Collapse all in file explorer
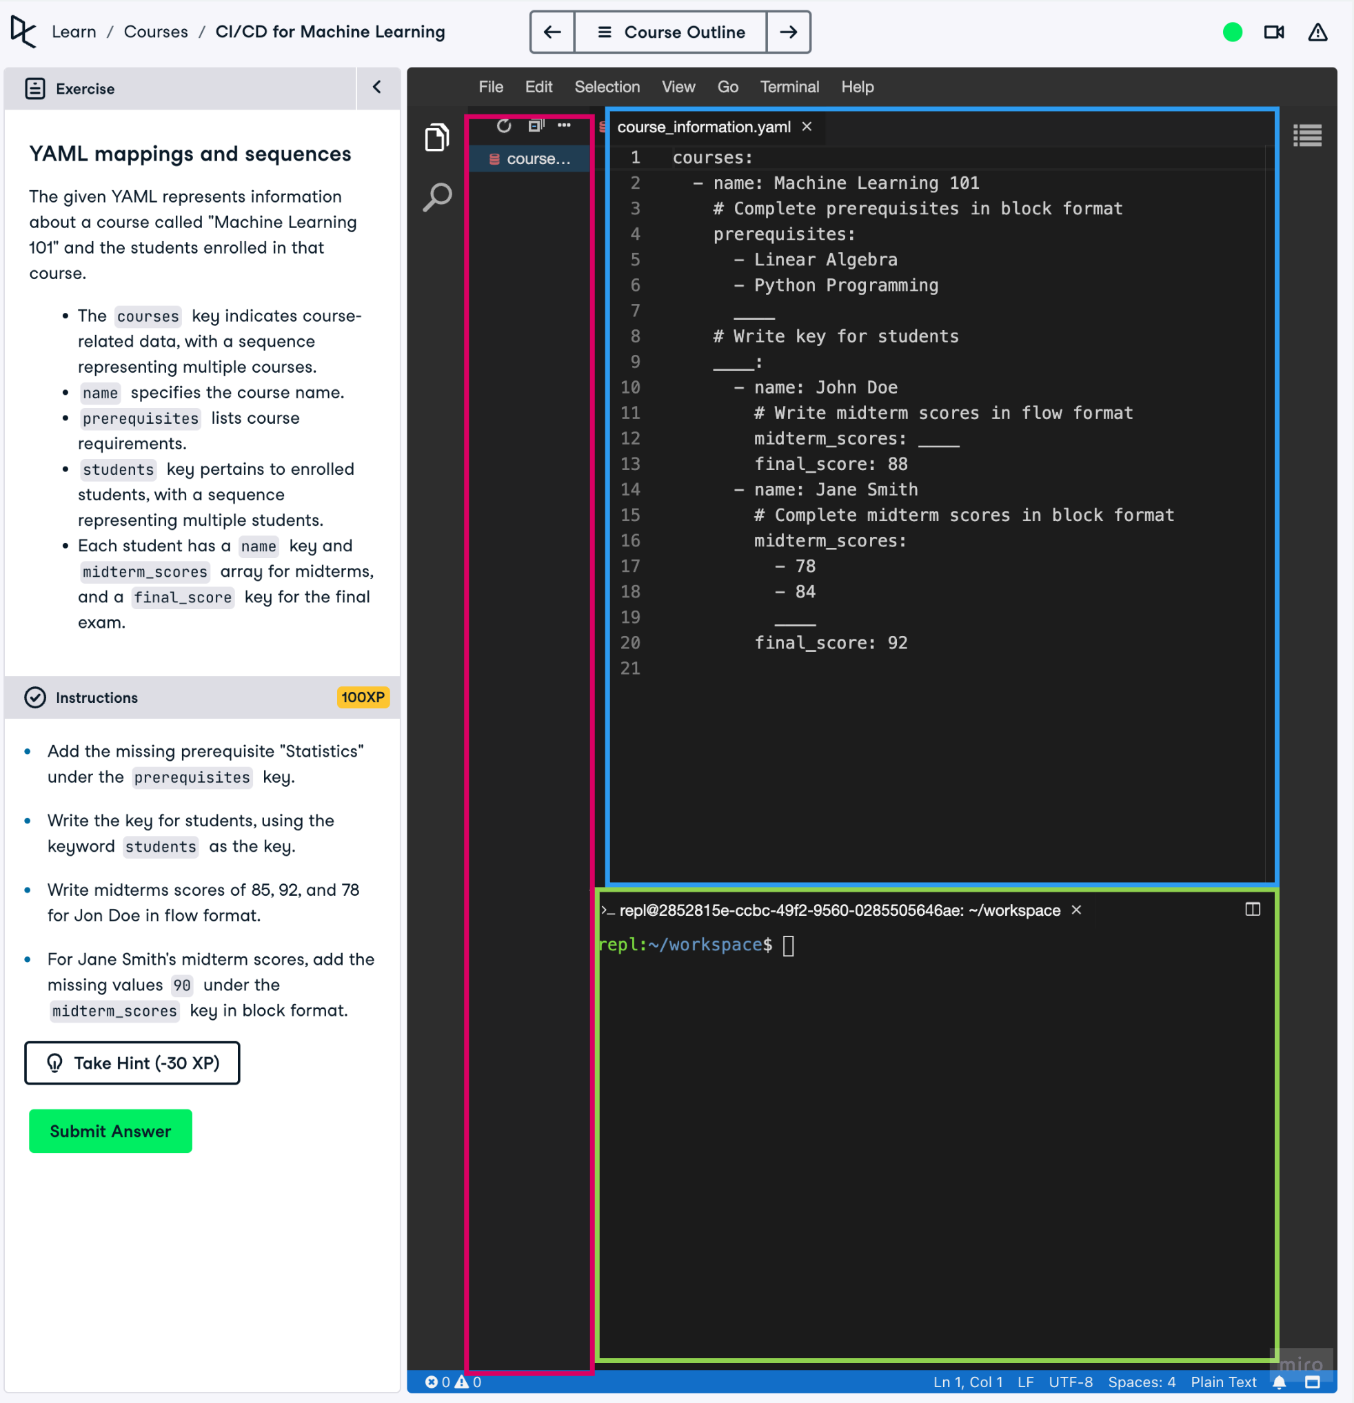 [536, 126]
